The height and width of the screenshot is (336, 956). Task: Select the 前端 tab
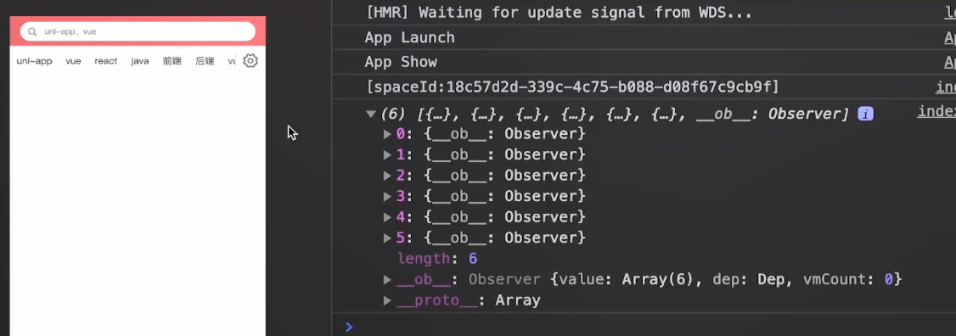pos(172,61)
